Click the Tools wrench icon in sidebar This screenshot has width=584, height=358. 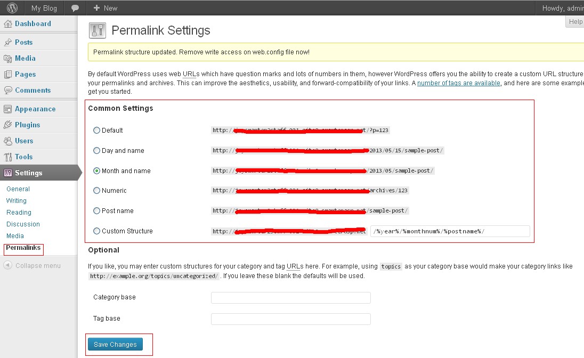click(x=7, y=157)
